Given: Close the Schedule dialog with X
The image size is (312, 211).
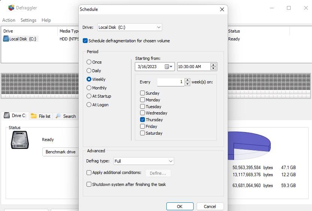Looking at the screenshot, I should pos(222,9).
